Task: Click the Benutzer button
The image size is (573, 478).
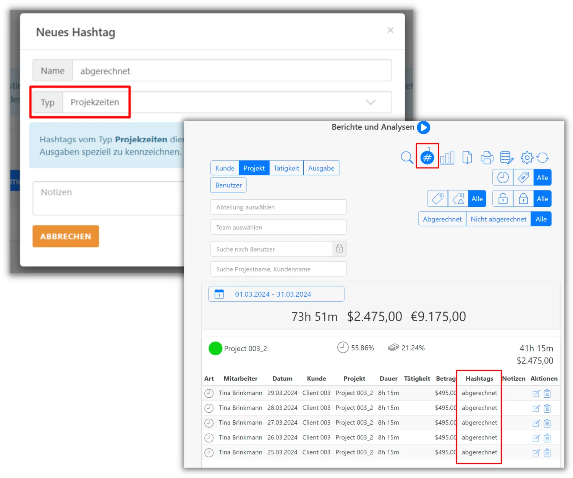Action: coord(228,185)
